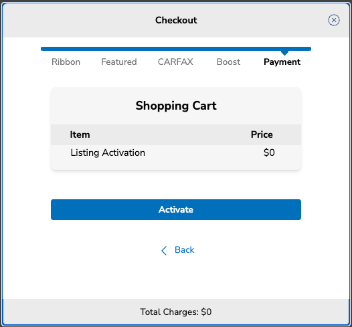The width and height of the screenshot is (352, 327).
Task: Click the Checkout title text
Action: tap(176, 20)
